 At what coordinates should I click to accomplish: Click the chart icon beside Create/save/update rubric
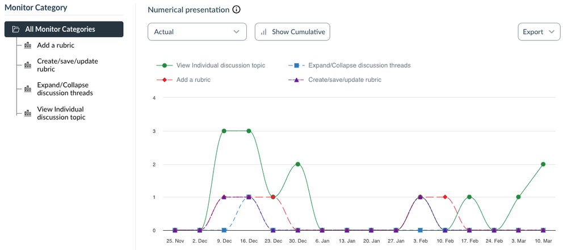27,65
